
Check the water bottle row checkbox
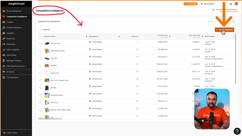[41, 73]
